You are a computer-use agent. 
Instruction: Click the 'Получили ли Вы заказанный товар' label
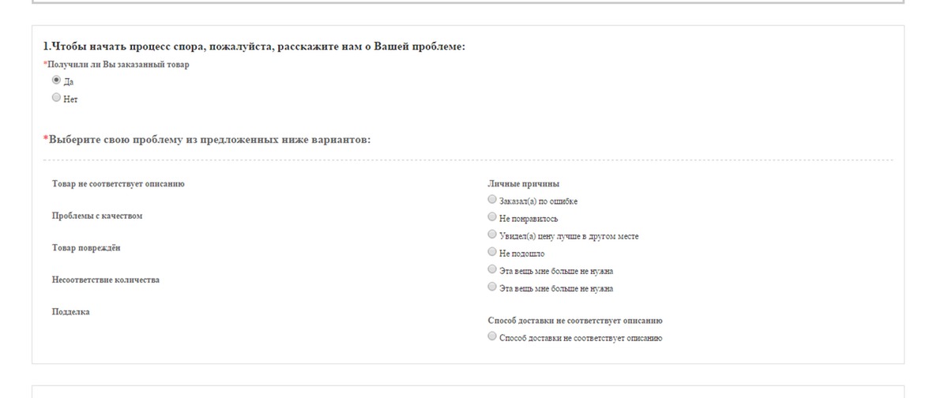point(118,65)
